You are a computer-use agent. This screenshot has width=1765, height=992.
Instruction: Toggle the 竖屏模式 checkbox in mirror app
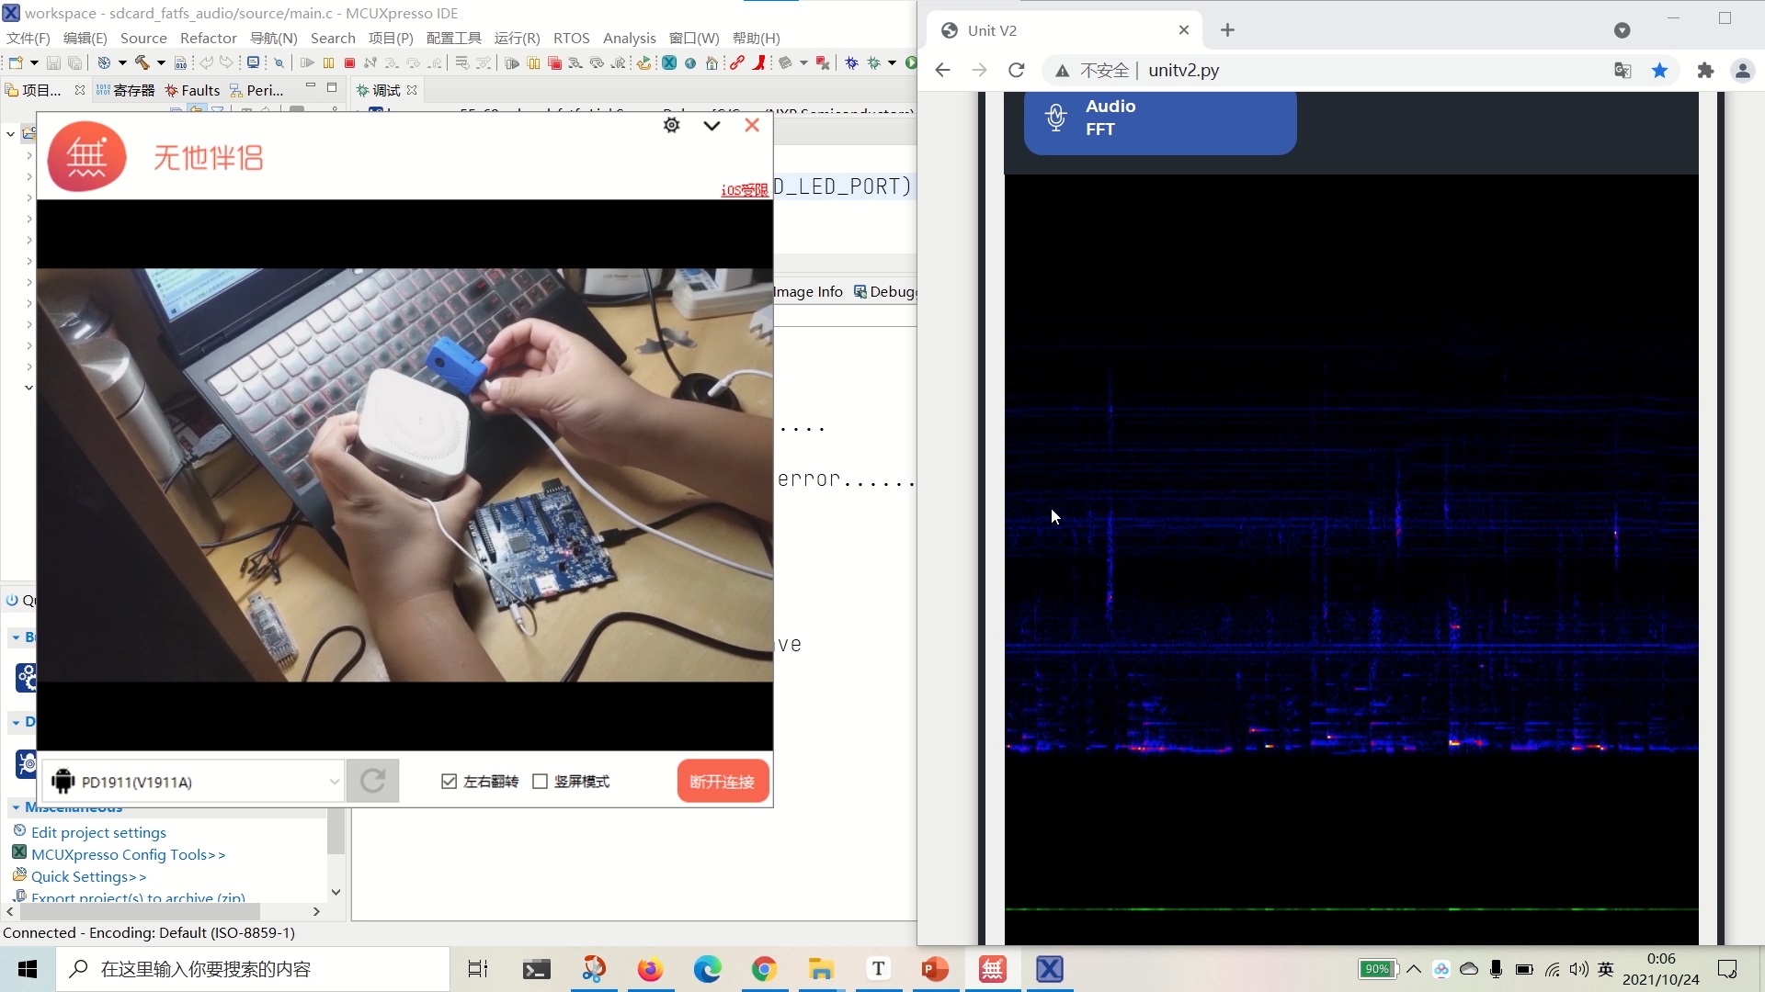541,782
